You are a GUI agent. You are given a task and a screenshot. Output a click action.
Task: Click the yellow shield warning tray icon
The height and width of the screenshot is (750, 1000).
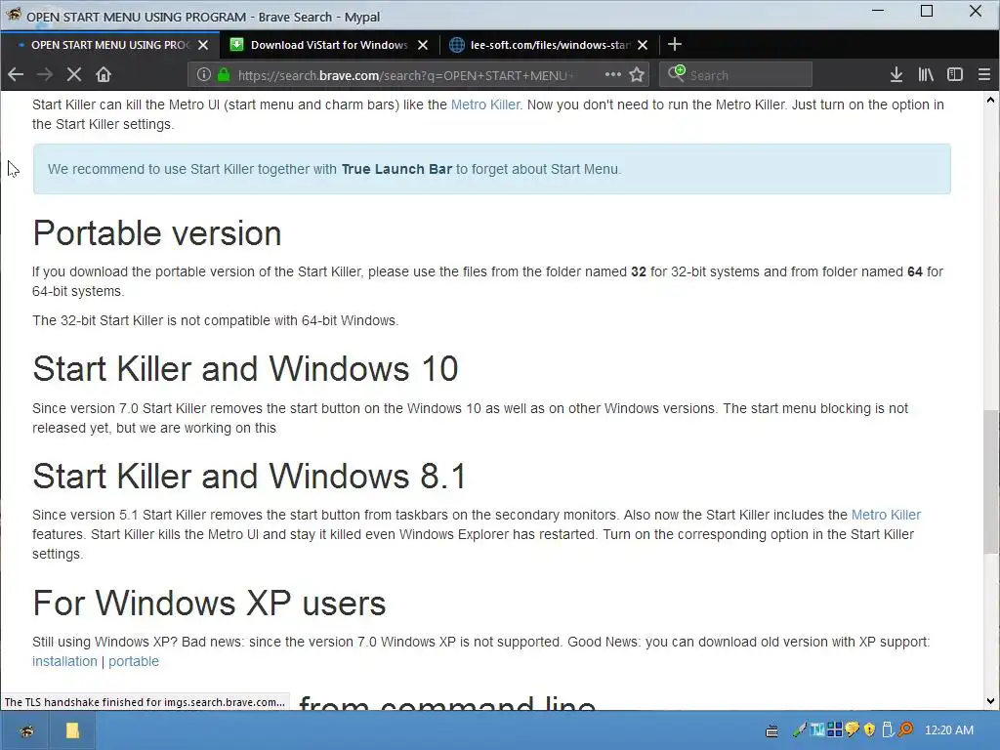click(869, 729)
